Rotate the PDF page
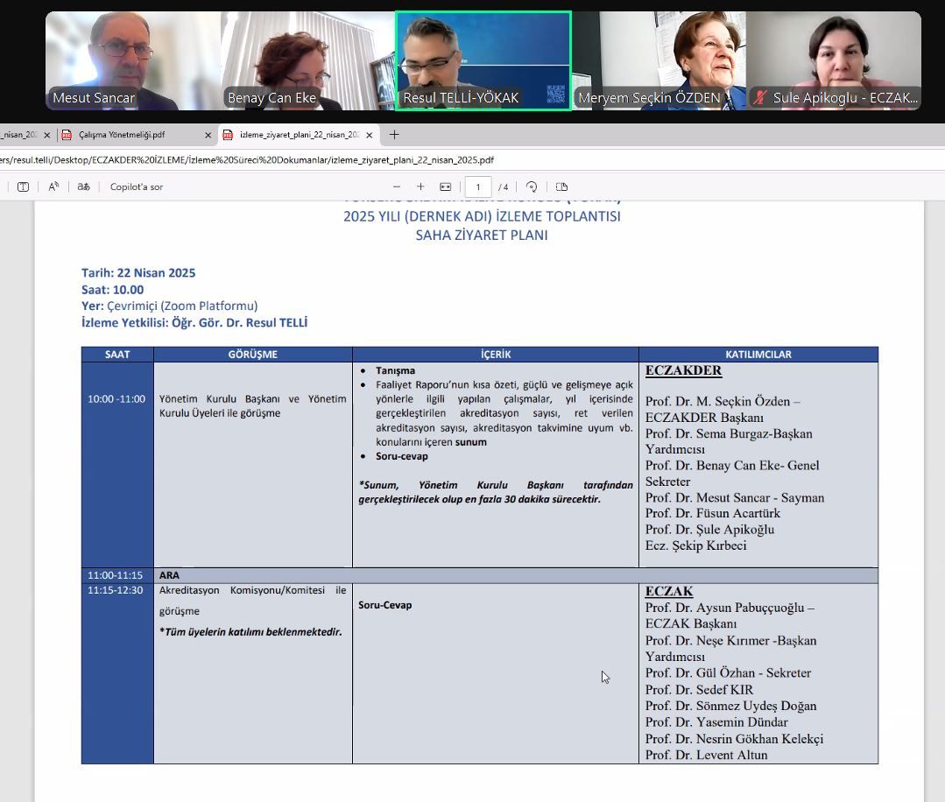This screenshot has height=802, width=945. [532, 186]
